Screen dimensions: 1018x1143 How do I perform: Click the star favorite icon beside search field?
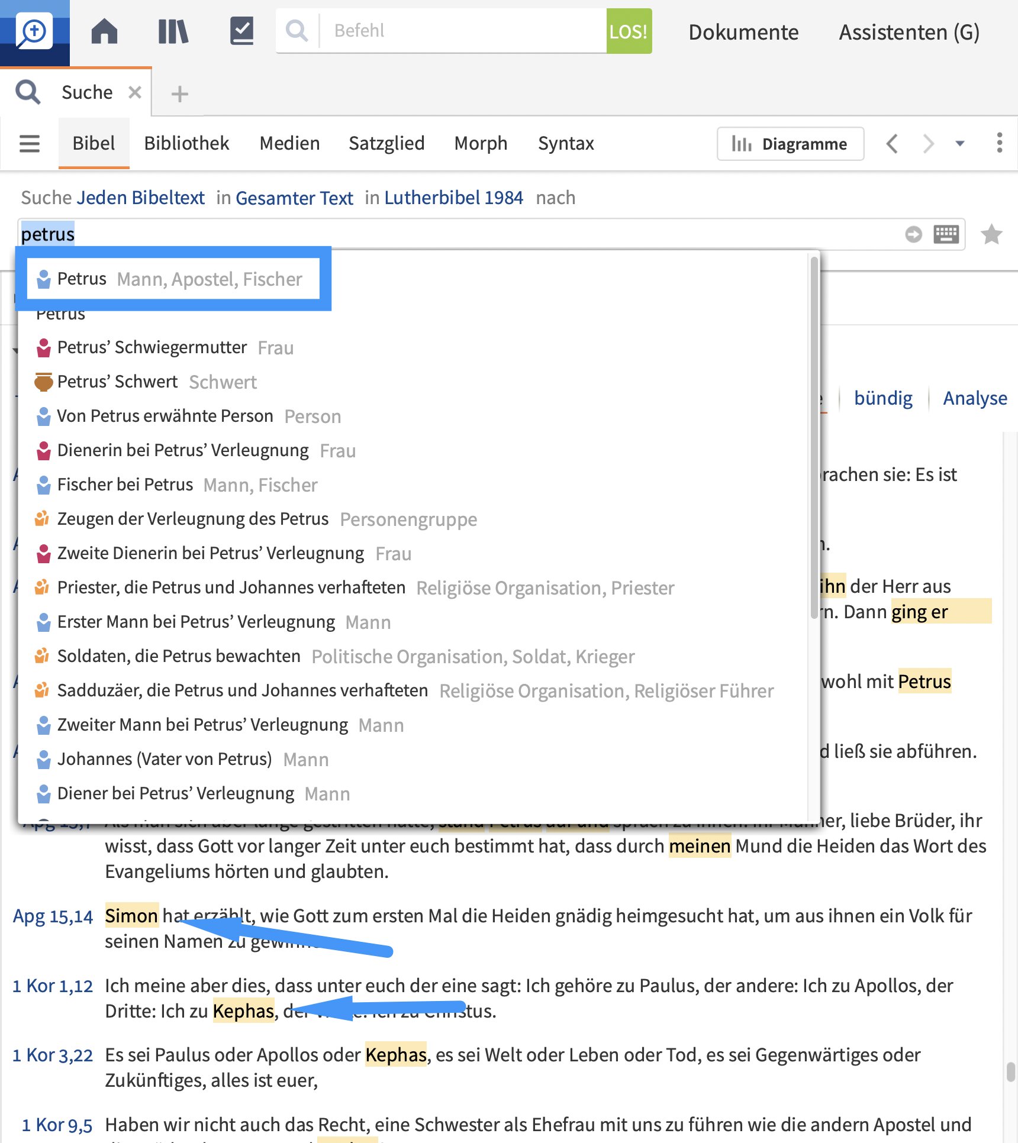991,235
